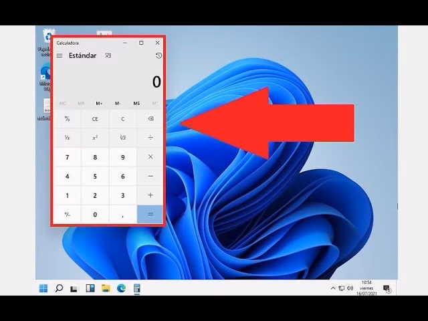Image resolution: width=428 pixels, height=321 pixels.
Task: Click the Calculator taskbar icon
Action: [137, 288]
